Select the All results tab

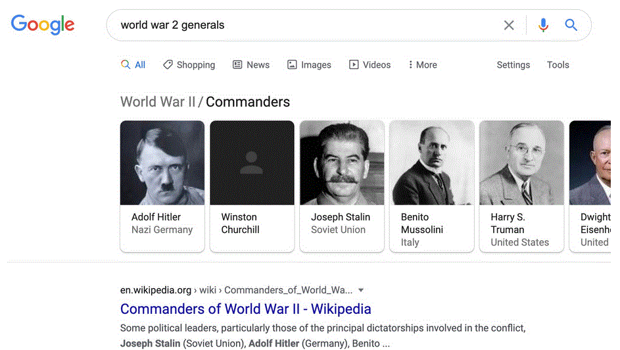coord(133,65)
